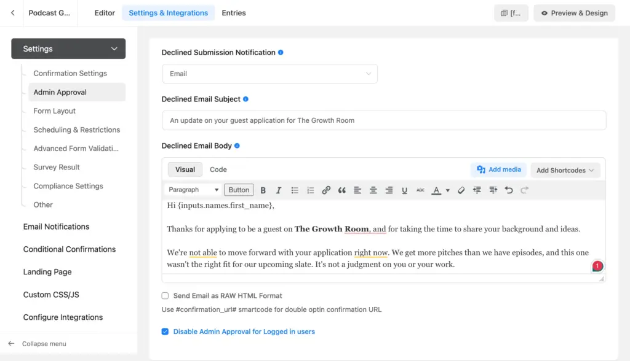Click the resize handle of email body editor
Image resolution: width=630 pixels, height=361 pixels.
click(602, 279)
